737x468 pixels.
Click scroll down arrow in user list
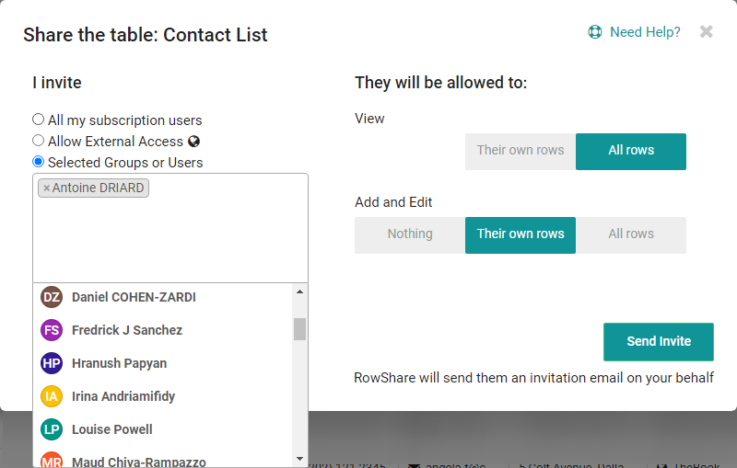pos(300,459)
